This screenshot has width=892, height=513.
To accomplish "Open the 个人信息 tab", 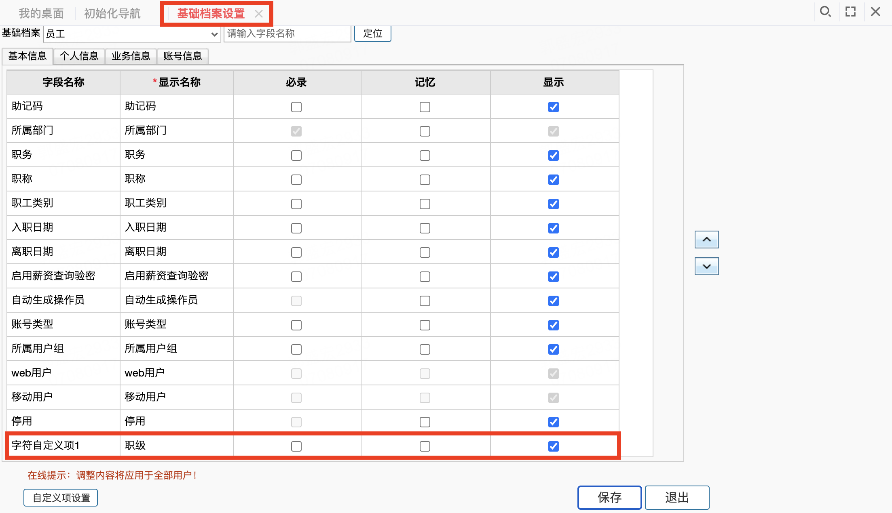I will [79, 56].
